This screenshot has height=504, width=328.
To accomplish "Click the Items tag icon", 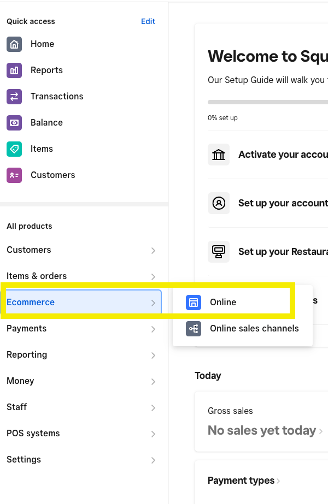I will click(14, 149).
